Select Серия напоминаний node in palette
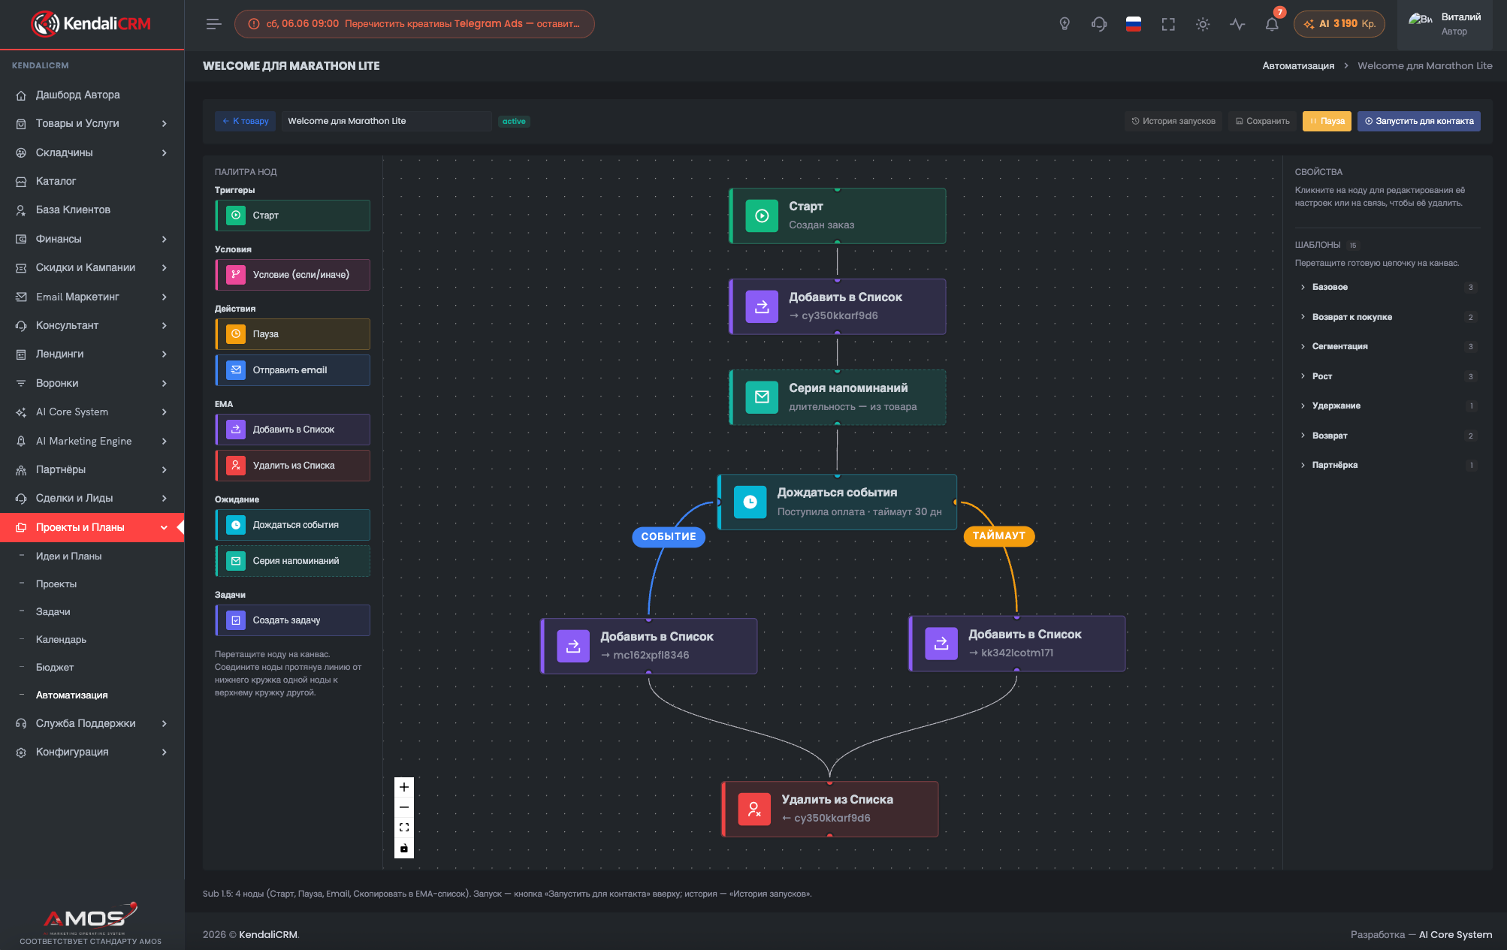The image size is (1507, 950). pos(292,561)
